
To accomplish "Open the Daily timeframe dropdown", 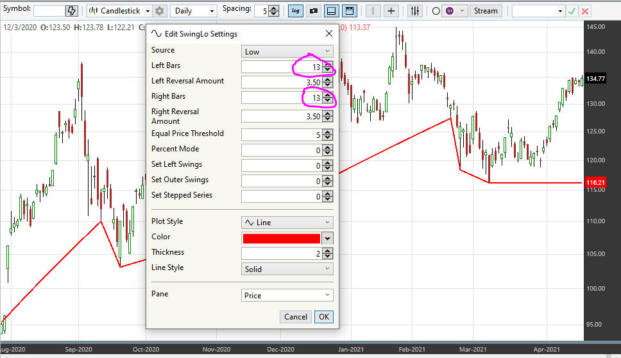I will [x=194, y=11].
